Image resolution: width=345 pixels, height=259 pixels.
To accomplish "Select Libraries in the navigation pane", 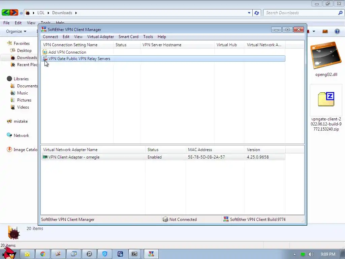I will 21,79.
